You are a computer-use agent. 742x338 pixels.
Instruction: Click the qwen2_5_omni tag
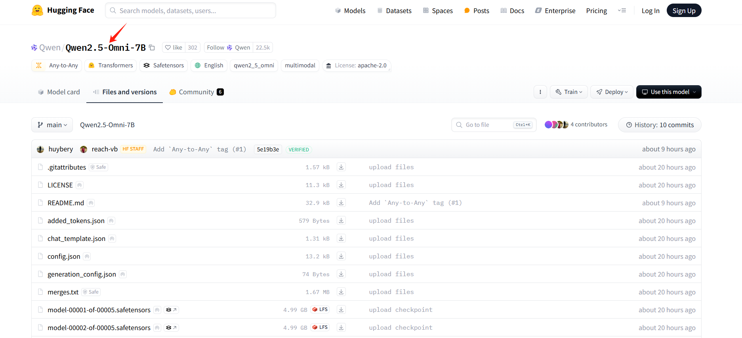pyautogui.click(x=254, y=65)
